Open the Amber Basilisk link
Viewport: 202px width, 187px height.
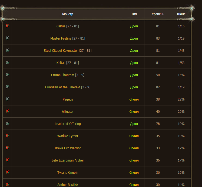point(68,185)
